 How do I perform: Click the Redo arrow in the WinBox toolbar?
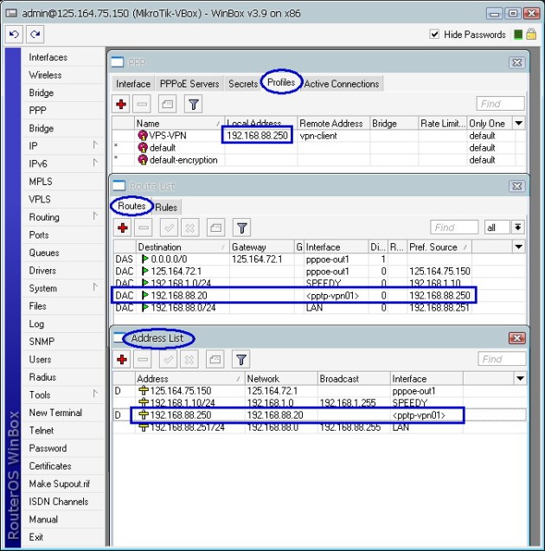coord(35,34)
